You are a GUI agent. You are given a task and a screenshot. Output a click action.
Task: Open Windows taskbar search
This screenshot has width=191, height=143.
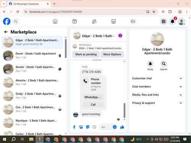tap(13, 139)
